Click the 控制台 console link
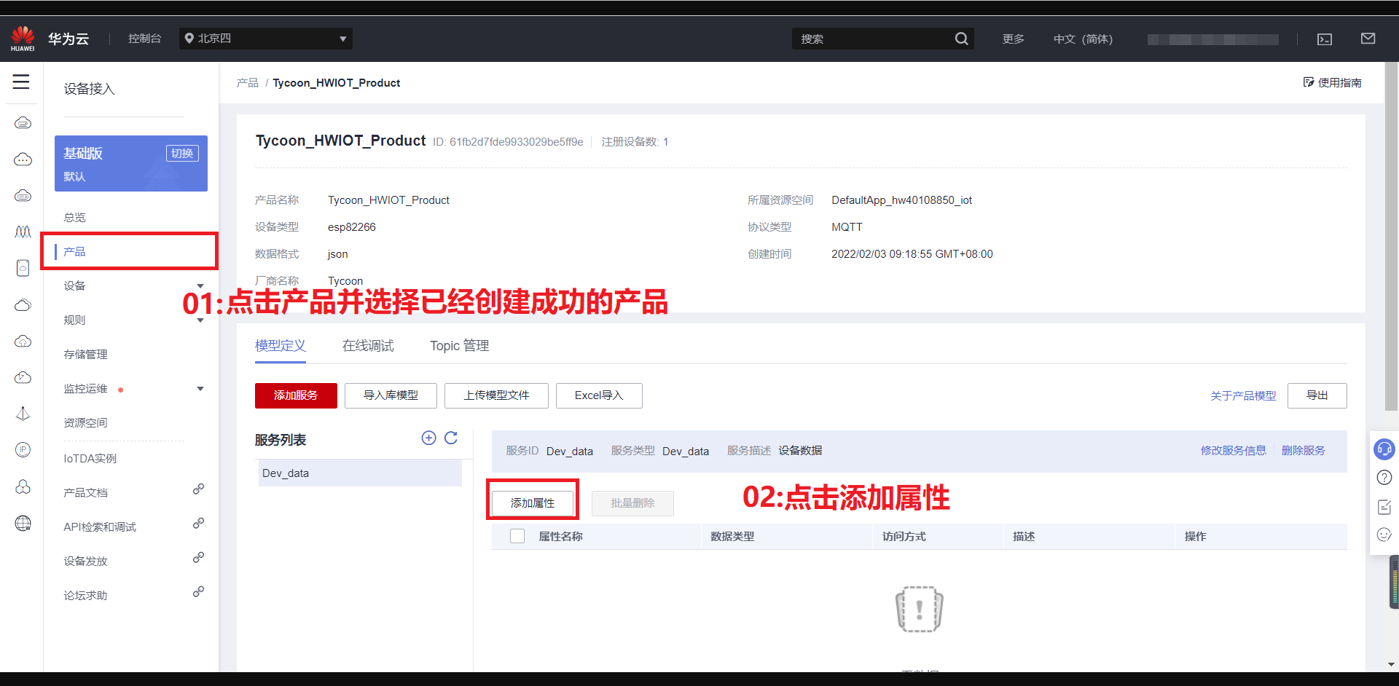The height and width of the screenshot is (686, 1399). click(144, 38)
